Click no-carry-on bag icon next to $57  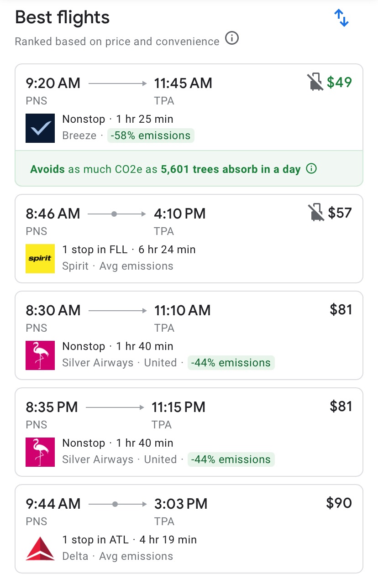(x=316, y=213)
